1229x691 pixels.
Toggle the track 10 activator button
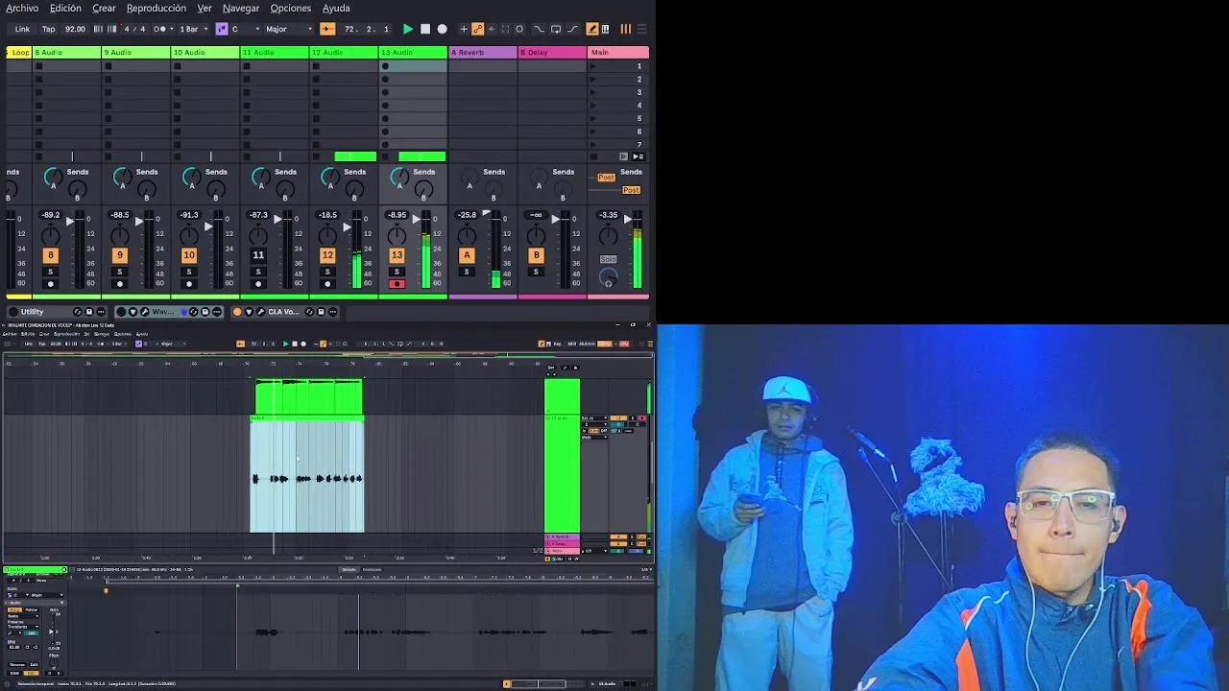tap(189, 255)
